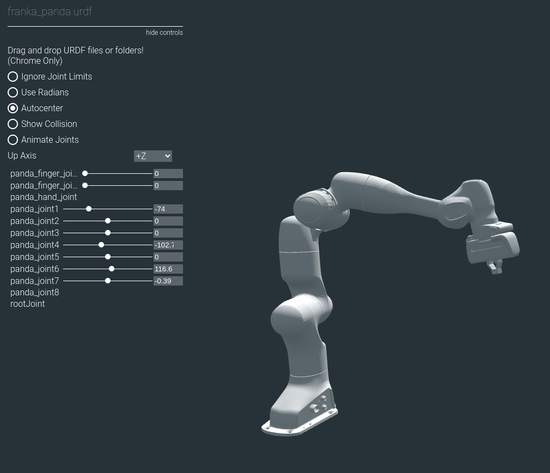This screenshot has width=550, height=473.
Task: Enable the Ignore Joint Limits option
Action: (13, 76)
